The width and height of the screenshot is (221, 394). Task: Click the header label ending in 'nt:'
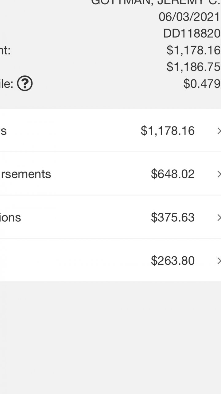tap(5, 50)
